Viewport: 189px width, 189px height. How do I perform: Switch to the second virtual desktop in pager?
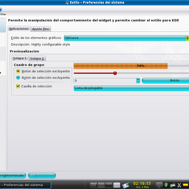(x=101, y=185)
